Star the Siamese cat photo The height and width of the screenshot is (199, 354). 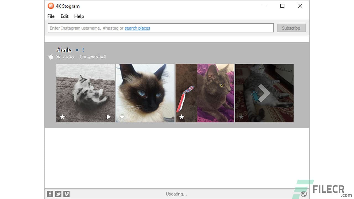point(122,117)
